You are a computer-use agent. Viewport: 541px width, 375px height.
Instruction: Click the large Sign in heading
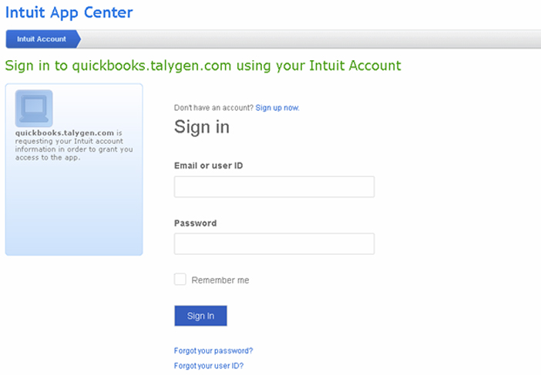point(202,127)
